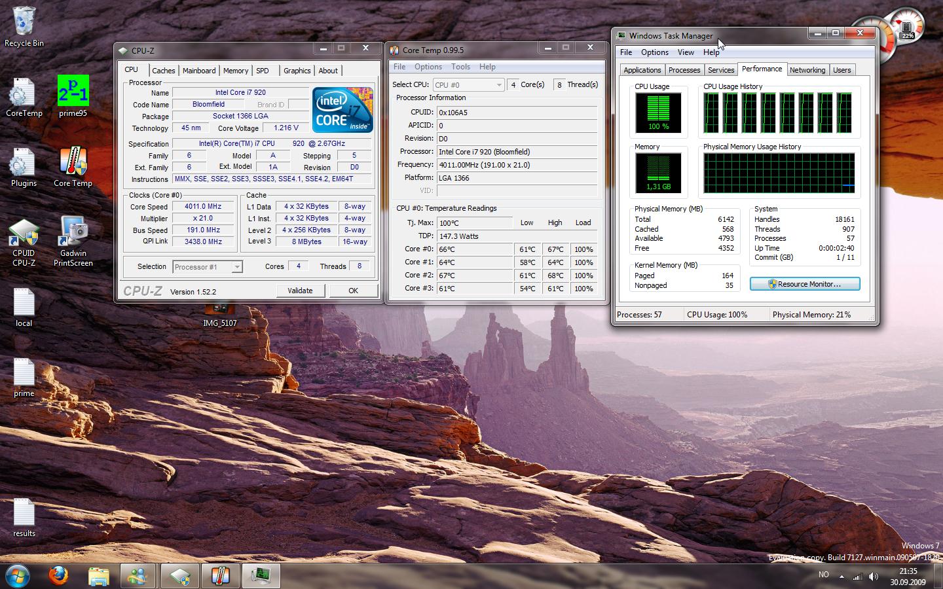The image size is (943, 589).
Task: Click the Tj. Max 100°C field
Action: pos(474,223)
